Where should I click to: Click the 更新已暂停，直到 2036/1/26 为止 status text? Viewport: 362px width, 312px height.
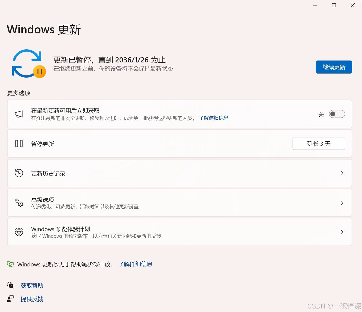coord(110,60)
